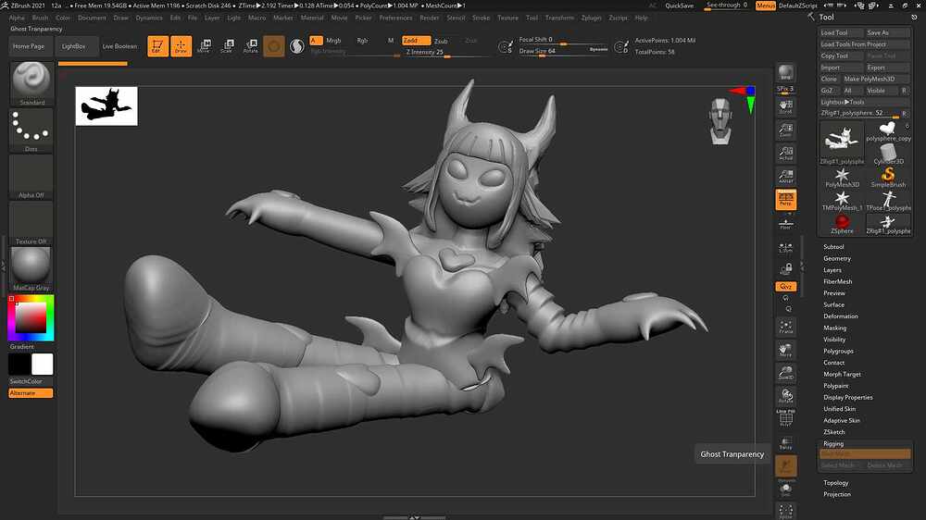Click the BPR render icon
This screenshot has height=520, width=926.
(x=785, y=73)
